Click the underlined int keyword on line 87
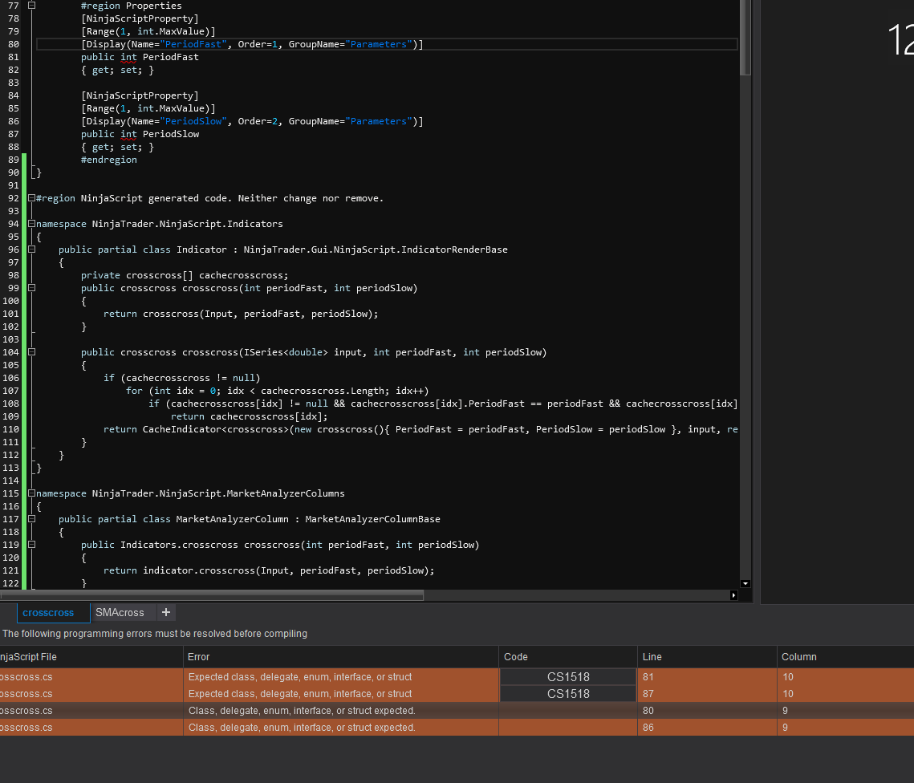The image size is (914, 783). (129, 134)
